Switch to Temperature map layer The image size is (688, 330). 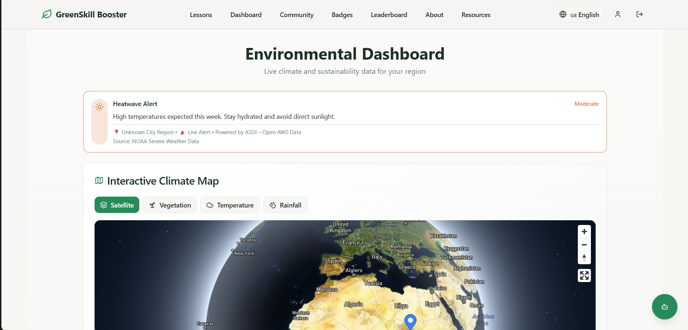point(230,205)
